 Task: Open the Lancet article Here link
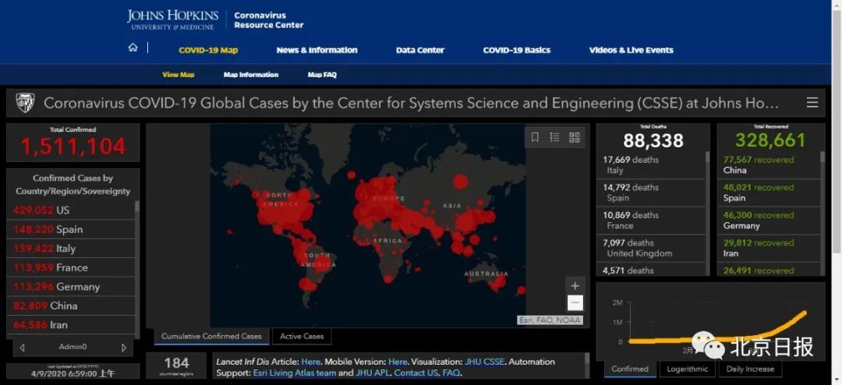pyautogui.click(x=310, y=362)
